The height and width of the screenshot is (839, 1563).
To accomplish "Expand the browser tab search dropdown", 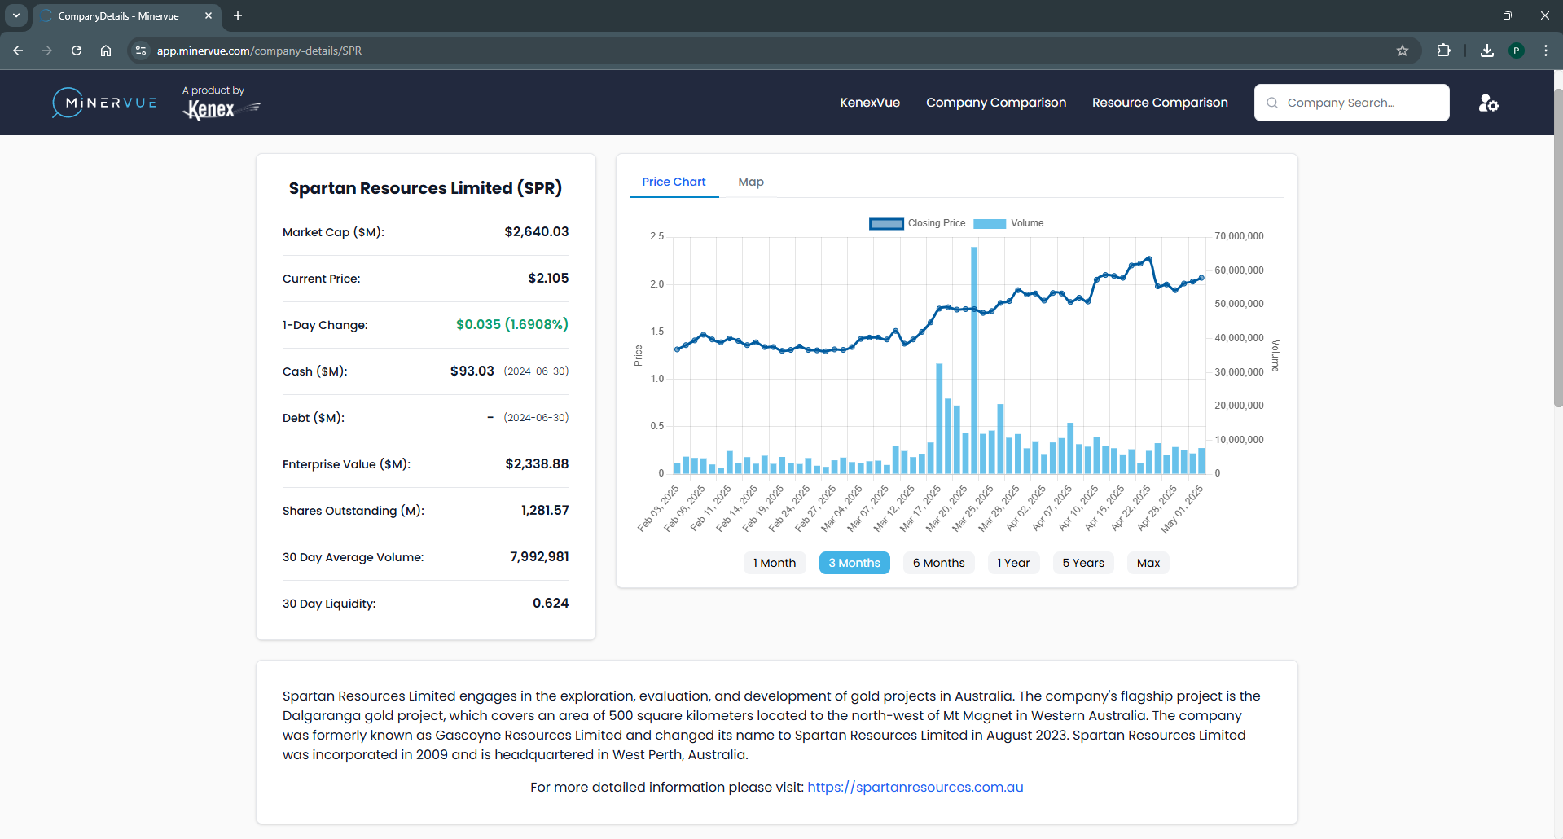I will pyautogui.click(x=16, y=15).
